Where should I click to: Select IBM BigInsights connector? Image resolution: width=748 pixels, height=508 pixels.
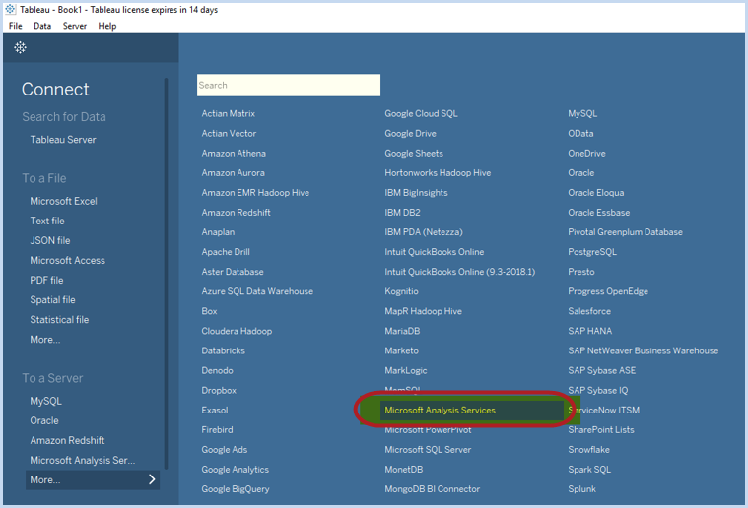pyautogui.click(x=416, y=193)
